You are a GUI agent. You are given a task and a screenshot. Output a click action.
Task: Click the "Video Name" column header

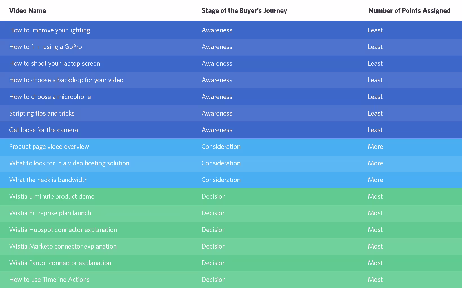[x=27, y=11]
